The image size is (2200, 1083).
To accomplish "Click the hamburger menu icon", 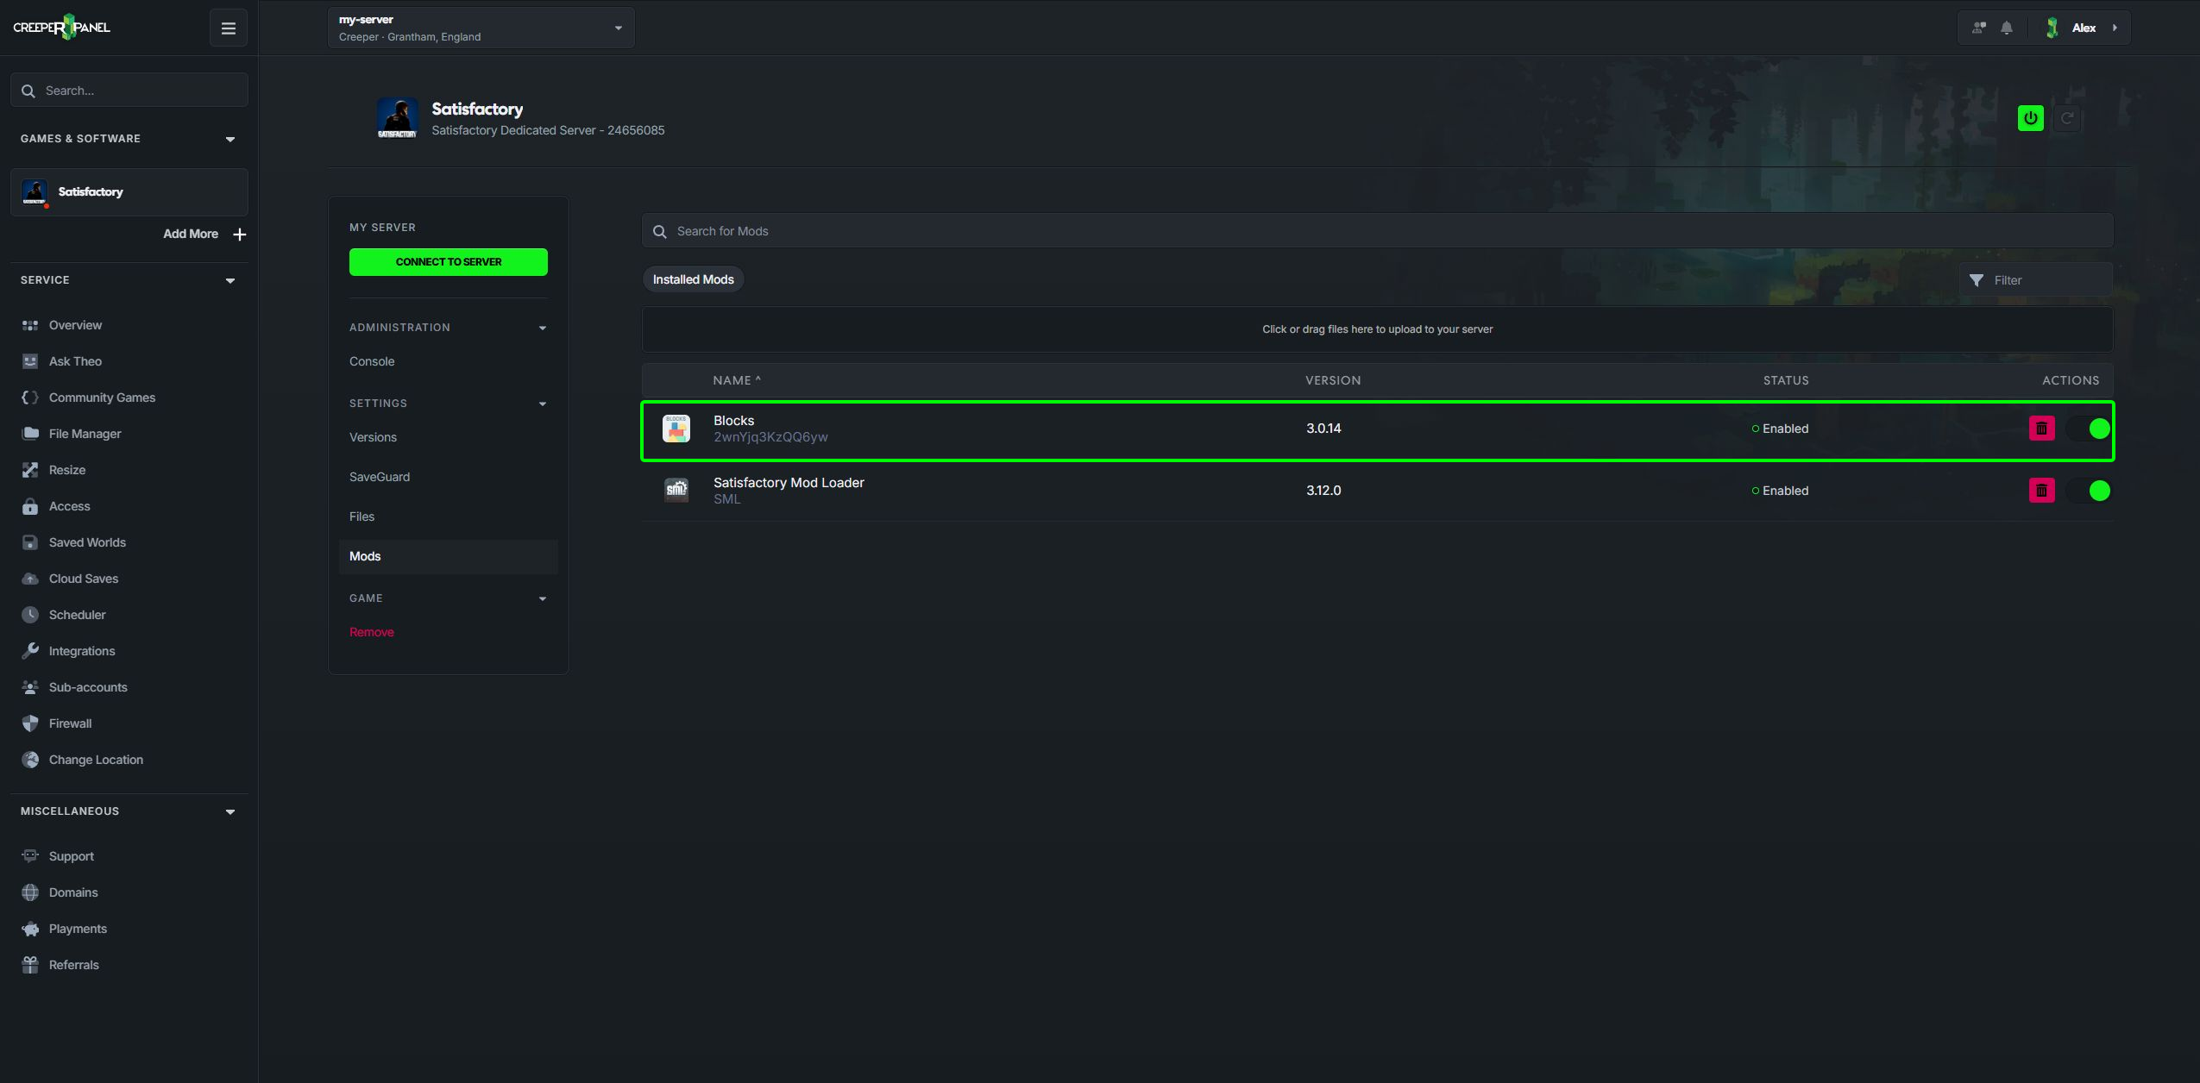I will (229, 28).
